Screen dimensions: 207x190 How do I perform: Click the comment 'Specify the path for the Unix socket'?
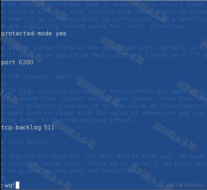click(104, 156)
